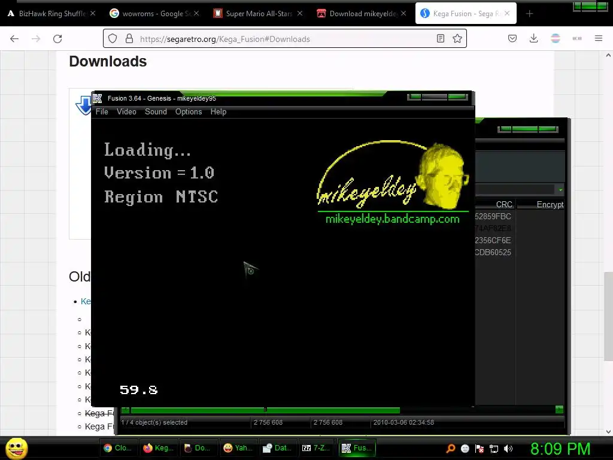Image resolution: width=613 pixels, height=460 pixels.
Task: Switch to Super Mario All-Stars tab
Action: pyautogui.click(x=258, y=14)
